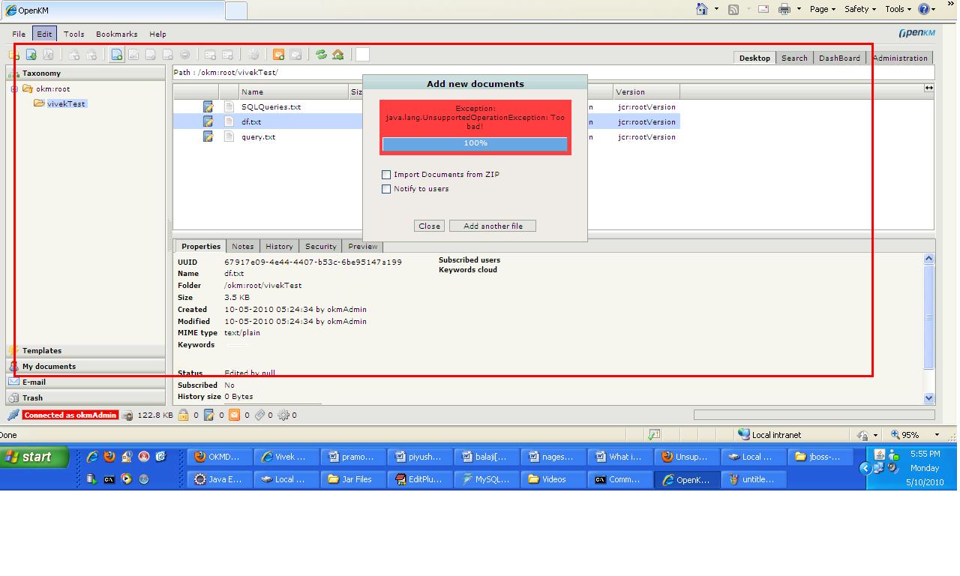Click the edit status icon of query.txt

[208, 136]
